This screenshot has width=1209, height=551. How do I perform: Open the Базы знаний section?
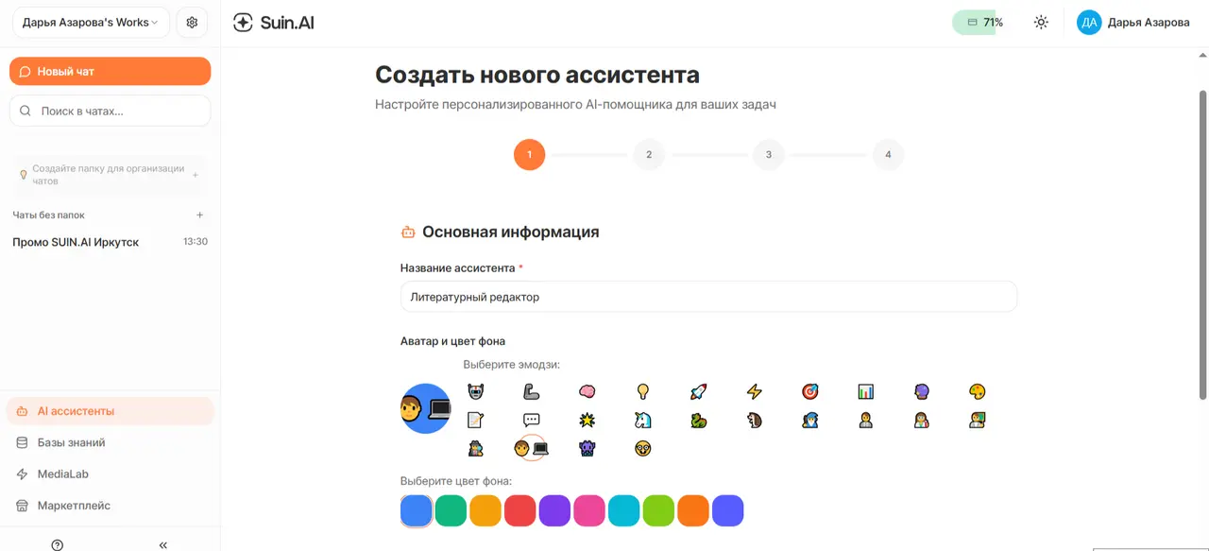(x=71, y=442)
